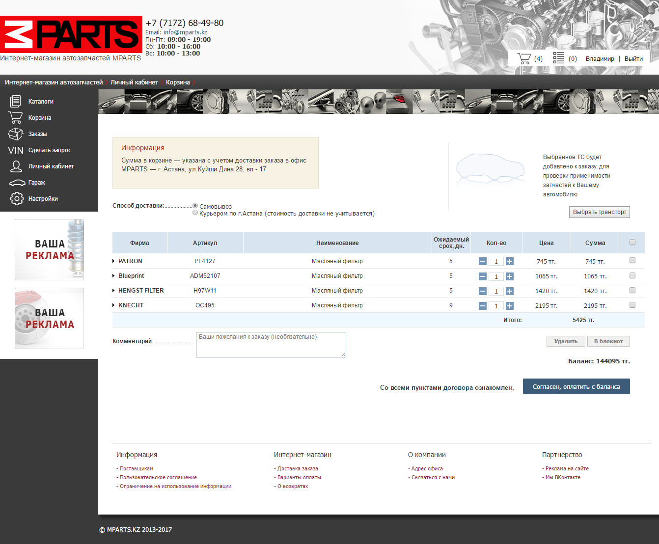Click the cart icon in the sidebar
Screen dimensions: 659x544
pos(15,117)
